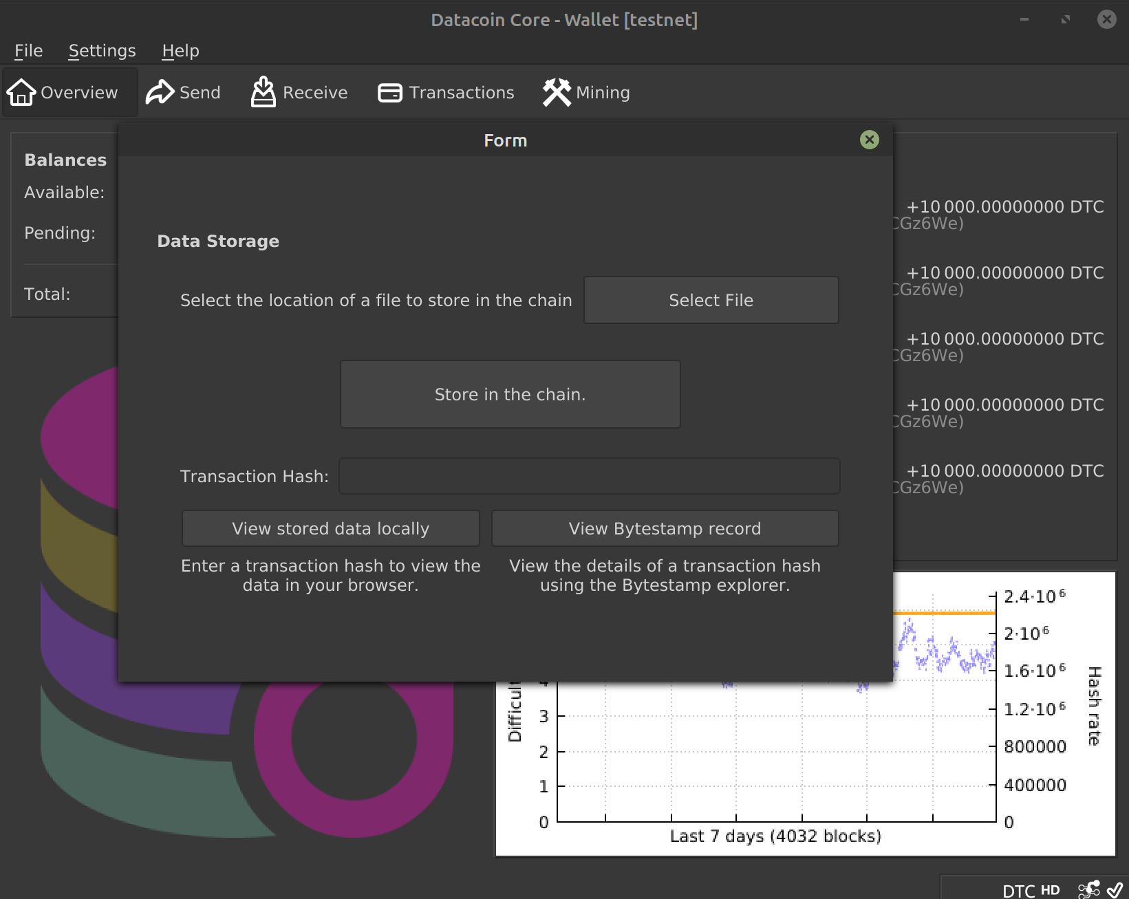Open the File menu
Screen dimensions: 1129x899
(29, 51)
